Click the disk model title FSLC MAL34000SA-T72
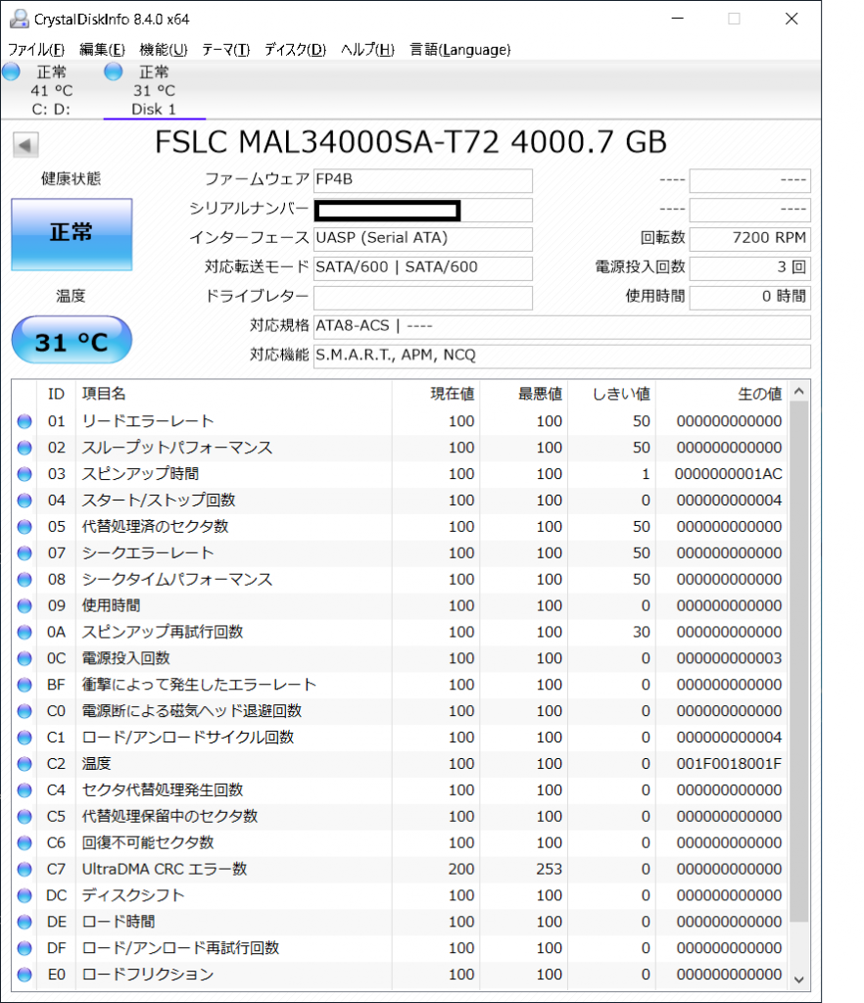 pos(411,142)
